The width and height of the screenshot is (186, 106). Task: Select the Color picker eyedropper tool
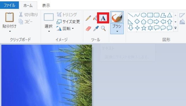point(96,29)
